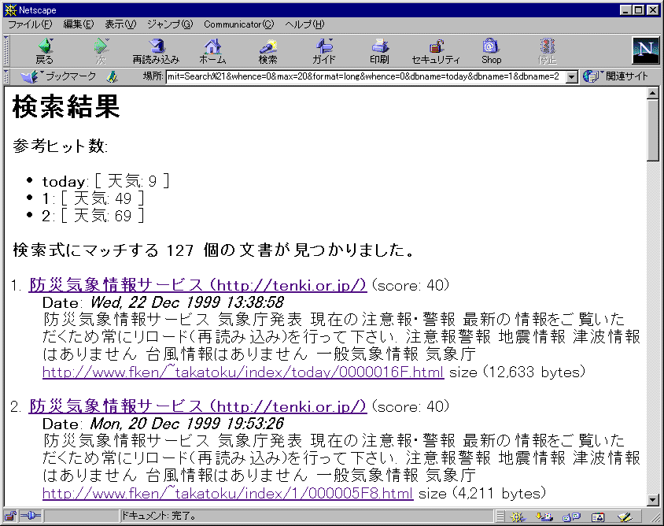
Task: Click Netscape title bar application icon
Action: click(x=10, y=9)
